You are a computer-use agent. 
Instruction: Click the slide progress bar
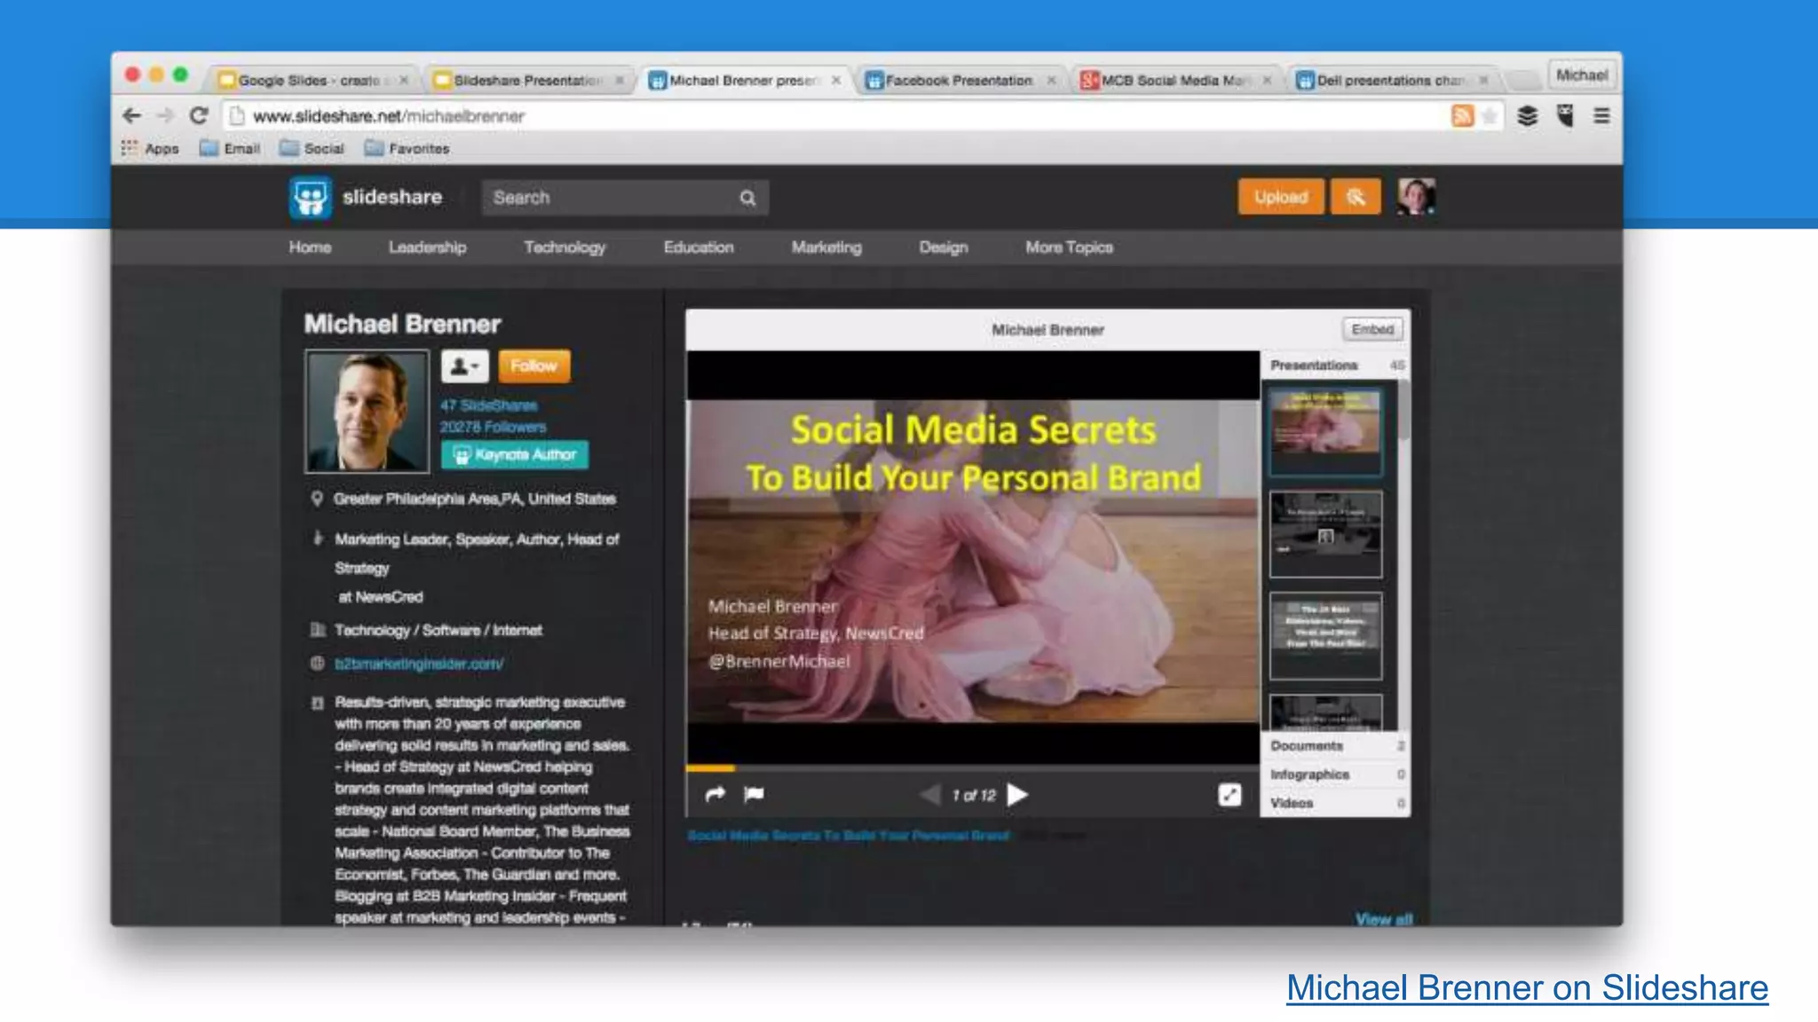pyautogui.click(x=972, y=767)
